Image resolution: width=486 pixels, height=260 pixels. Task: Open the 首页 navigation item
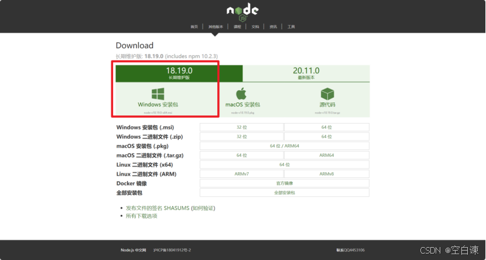194,27
